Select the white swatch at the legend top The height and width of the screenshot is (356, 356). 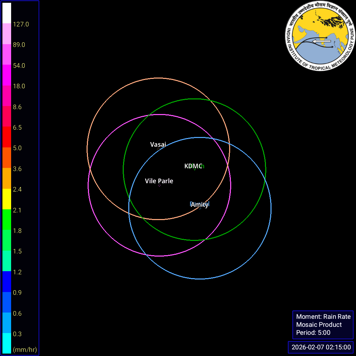[x=7, y=13]
